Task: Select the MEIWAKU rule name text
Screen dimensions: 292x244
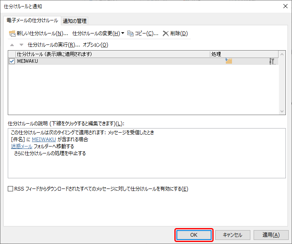Action: click(27, 61)
